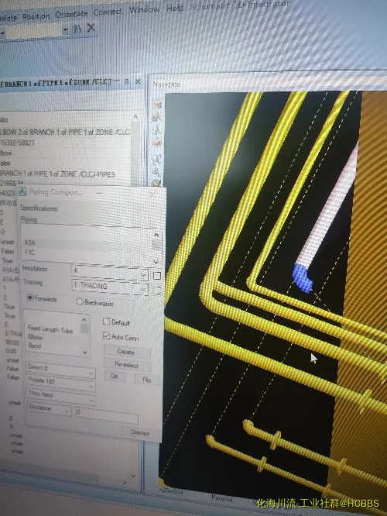
Task: Click the icon left of the toolbar X
Action: 77,29
